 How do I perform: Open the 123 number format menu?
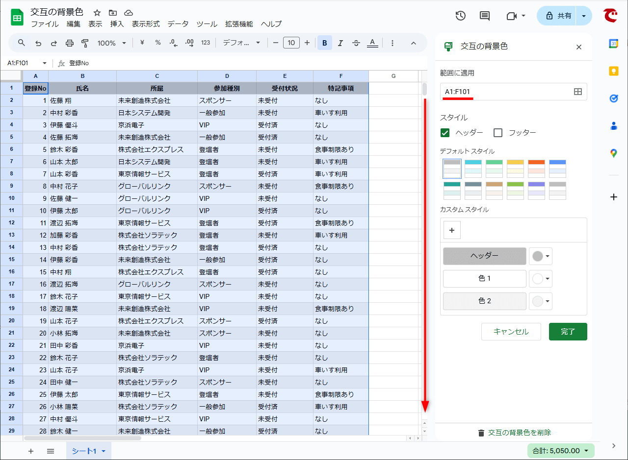click(206, 43)
